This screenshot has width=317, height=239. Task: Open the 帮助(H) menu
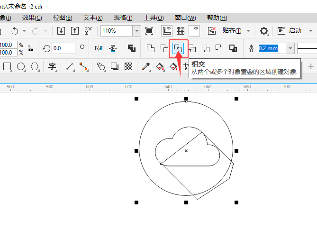217,18
